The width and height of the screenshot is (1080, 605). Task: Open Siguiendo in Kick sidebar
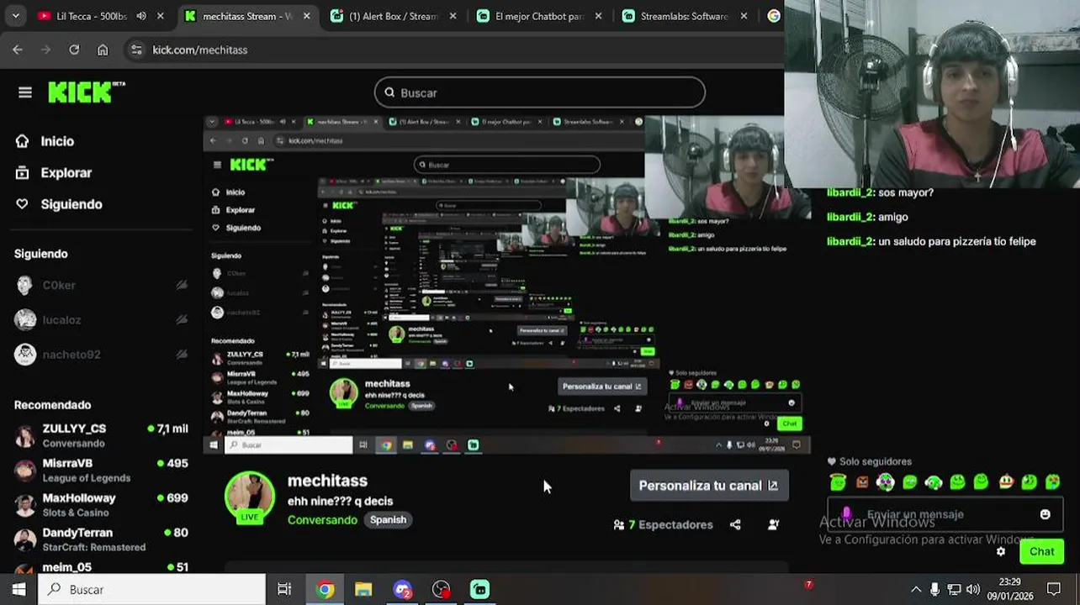click(x=71, y=204)
